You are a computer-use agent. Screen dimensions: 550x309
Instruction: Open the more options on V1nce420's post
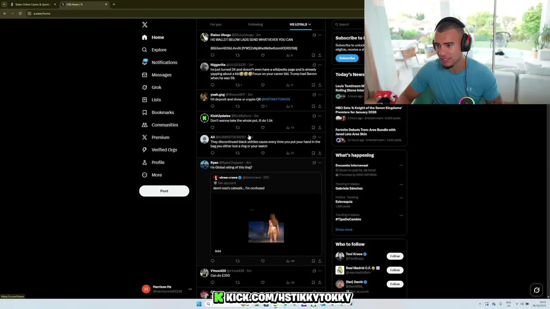319,271
